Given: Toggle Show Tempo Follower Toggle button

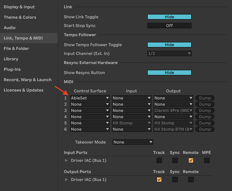Looking at the screenshot, I should pos(169,45).
